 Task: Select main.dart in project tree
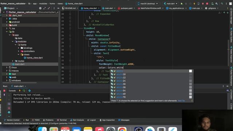point(19,64)
